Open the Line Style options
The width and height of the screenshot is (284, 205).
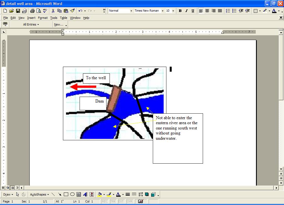pos(128,194)
